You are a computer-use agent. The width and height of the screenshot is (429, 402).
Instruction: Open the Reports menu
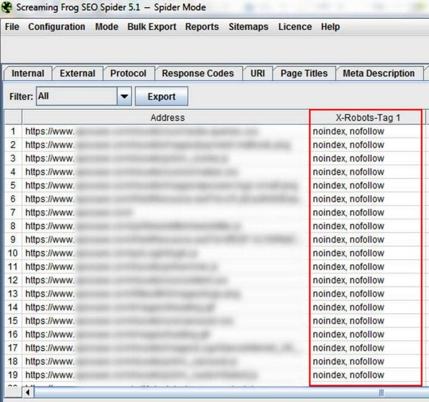(202, 27)
